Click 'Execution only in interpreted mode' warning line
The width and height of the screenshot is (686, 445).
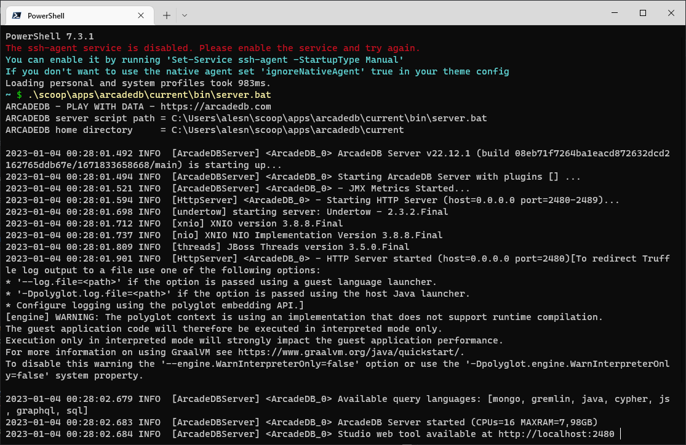tap(254, 340)
